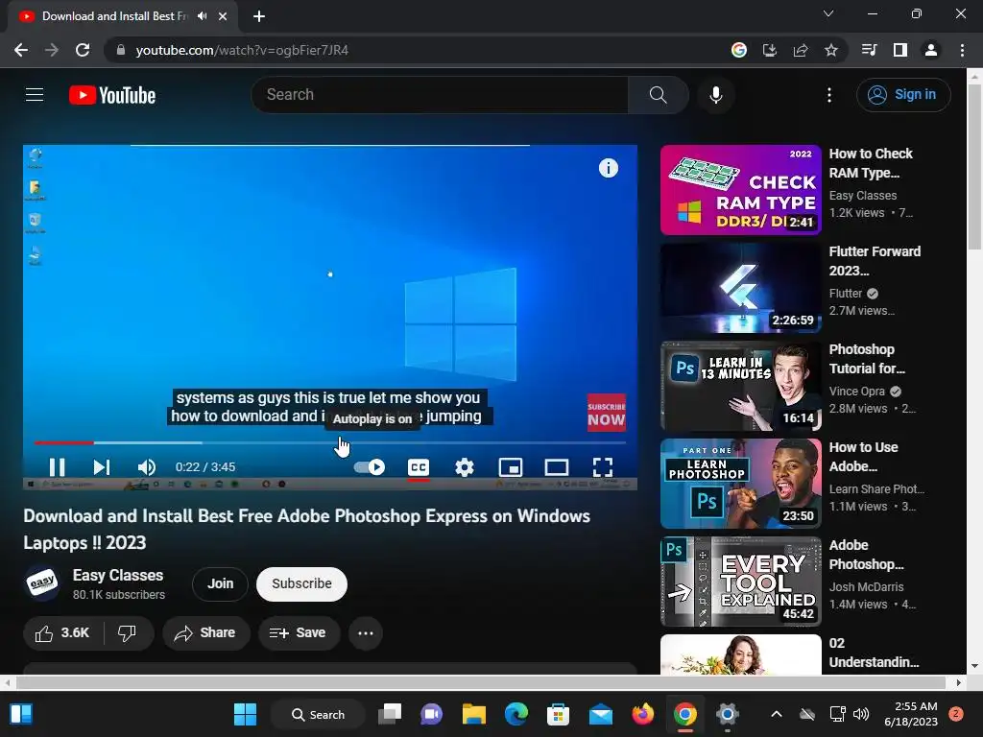Launch Microsoft Edge from taskbar
This screenshot has height=737, width=983.
(515, 714)
